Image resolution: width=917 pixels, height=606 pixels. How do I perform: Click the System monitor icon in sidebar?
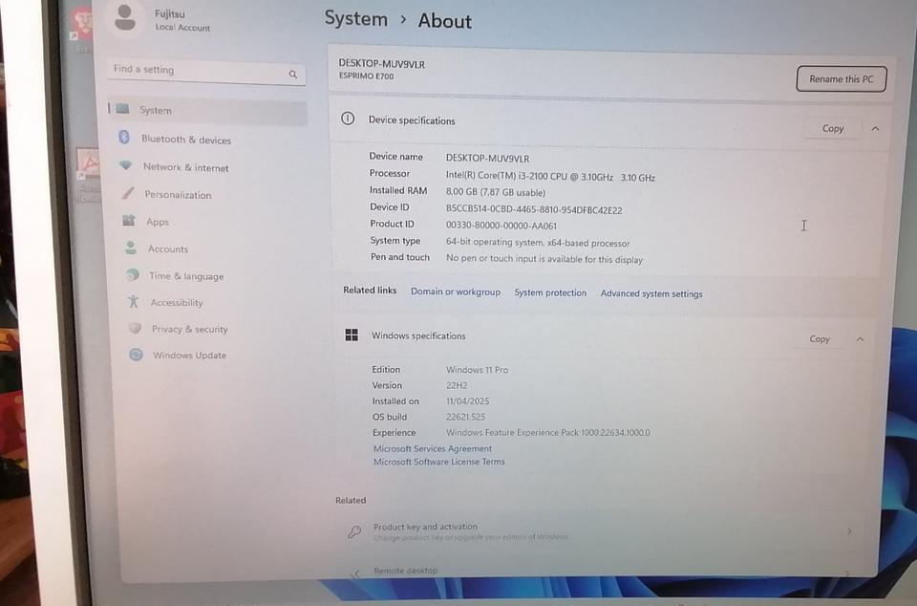point(122,109)
